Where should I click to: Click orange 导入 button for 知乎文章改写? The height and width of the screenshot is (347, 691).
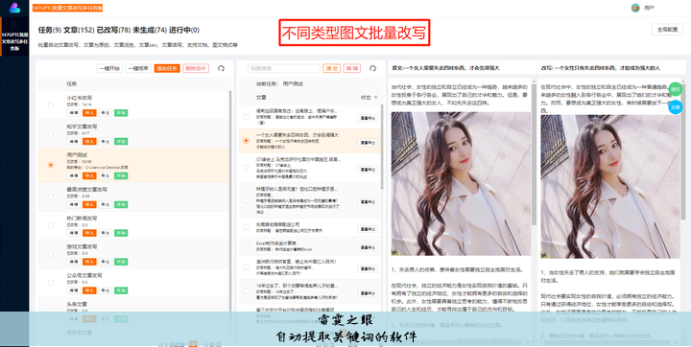89,141
